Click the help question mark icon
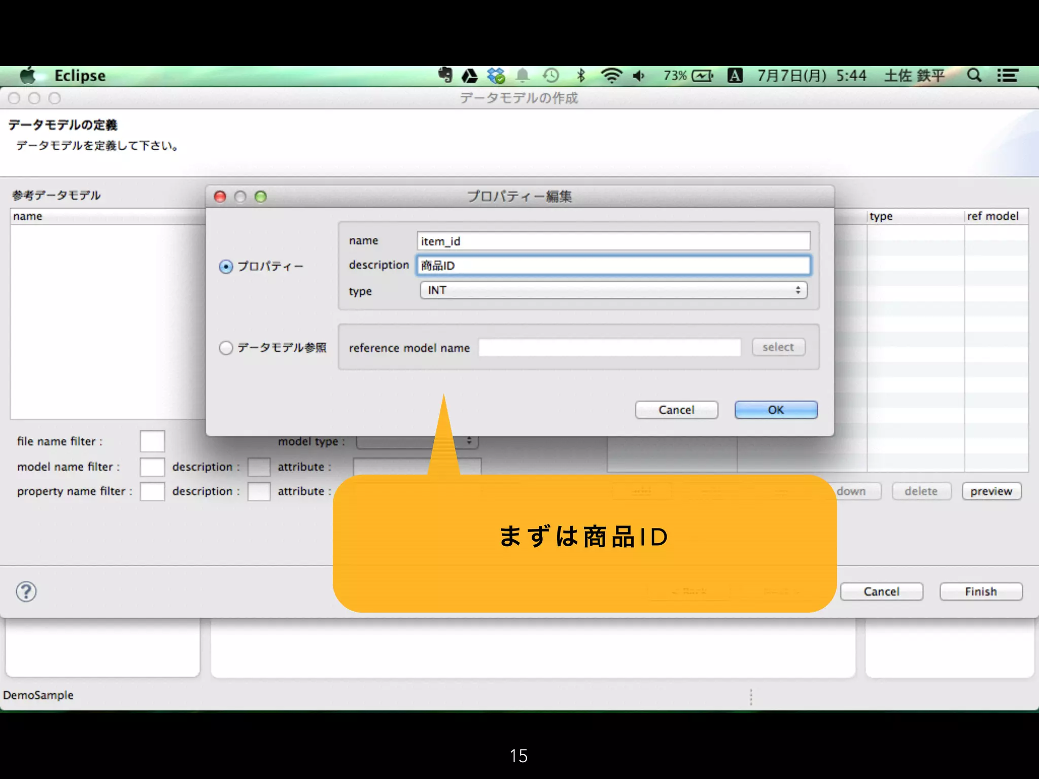This screenshot has height=779, width=1039. click(26, 591)
